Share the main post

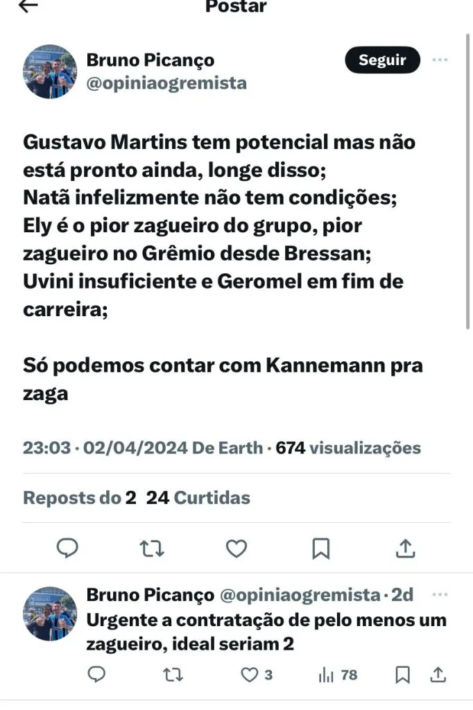(405, 548)
